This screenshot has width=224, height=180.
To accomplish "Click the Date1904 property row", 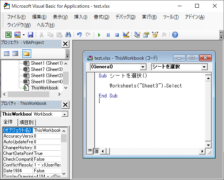I will pos(32,171).
